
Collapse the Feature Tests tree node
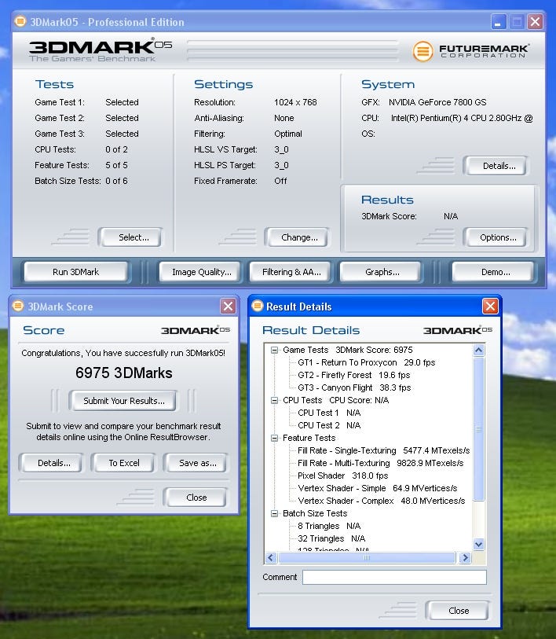point(275,438)
